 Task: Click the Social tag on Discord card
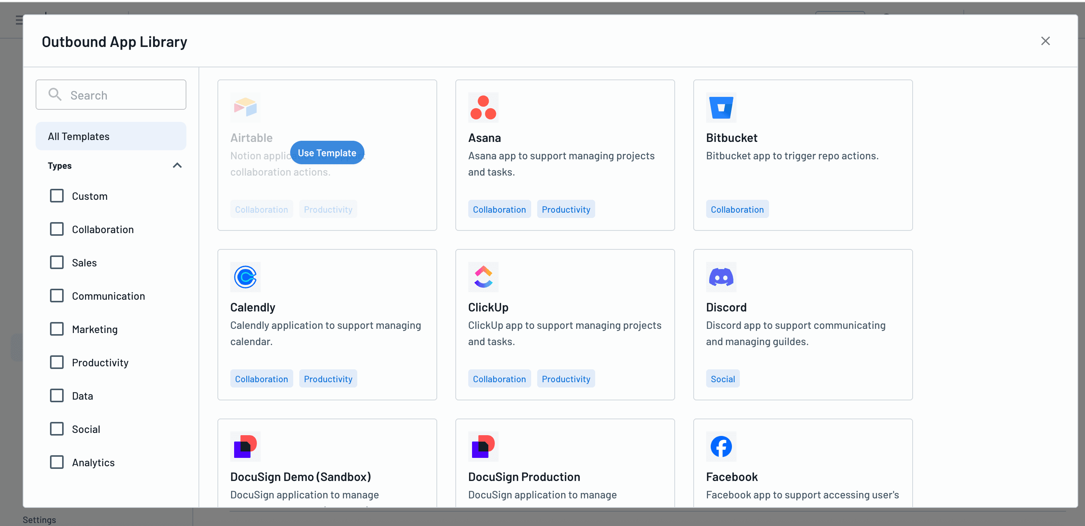pyautogui.click(x=722, y=379)
